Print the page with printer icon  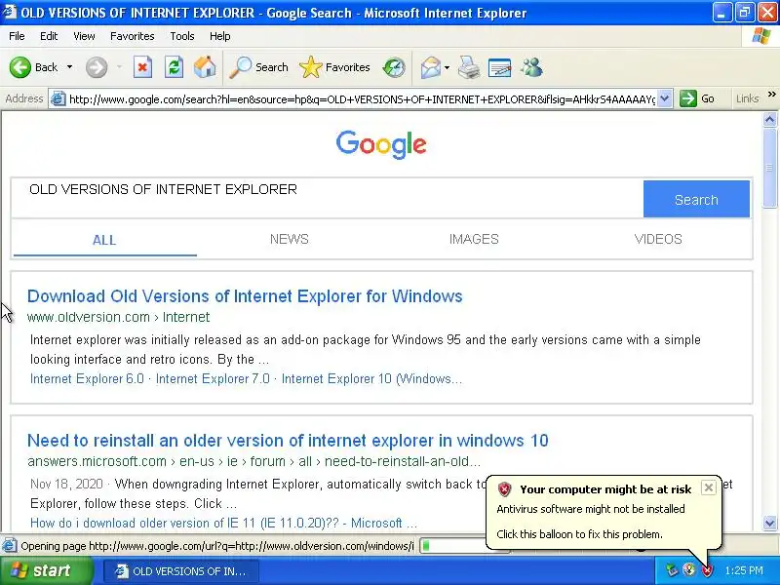pyautogui.click(x=469, y=67)
